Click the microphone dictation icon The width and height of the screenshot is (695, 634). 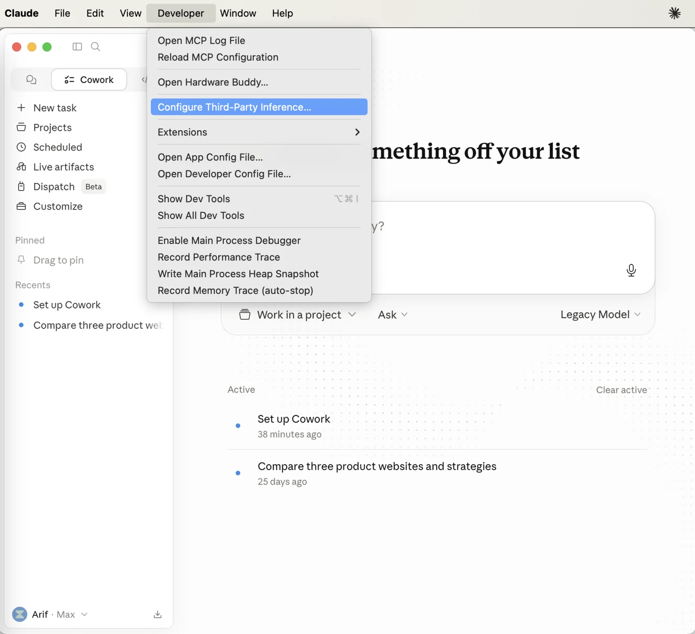(631, 270)
